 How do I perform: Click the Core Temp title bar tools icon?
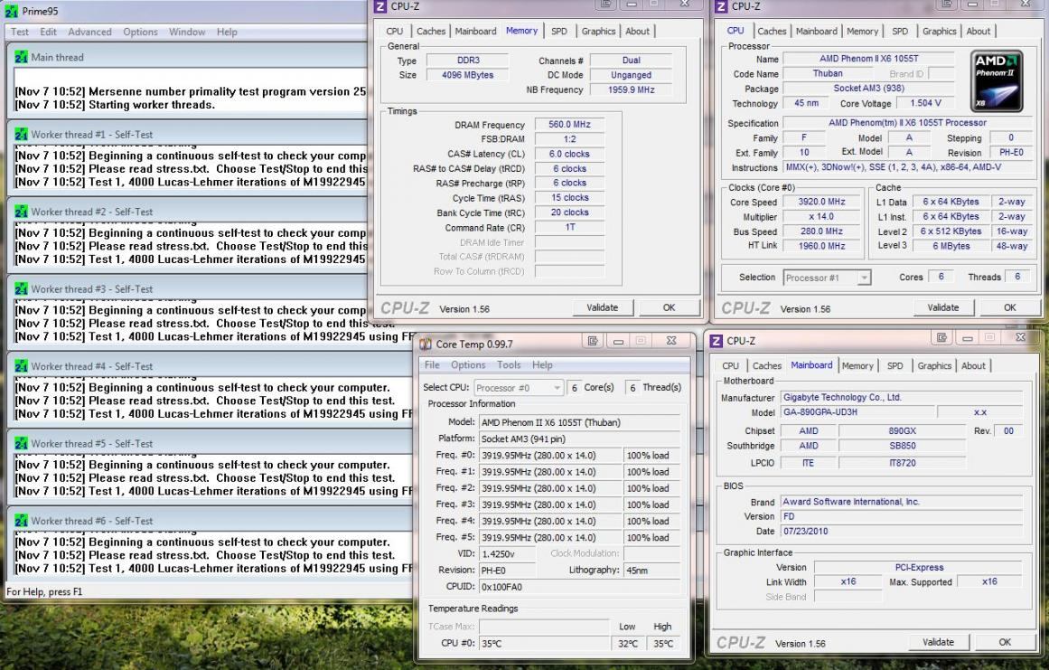[593, 341]
